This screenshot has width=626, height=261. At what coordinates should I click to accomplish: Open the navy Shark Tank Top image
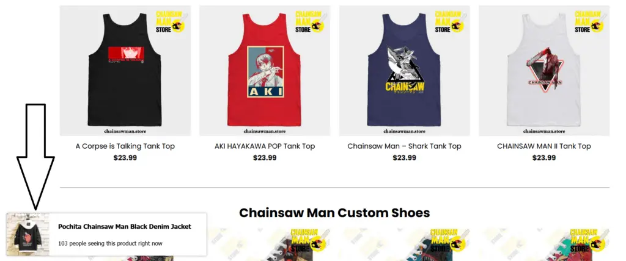[405, 71]
